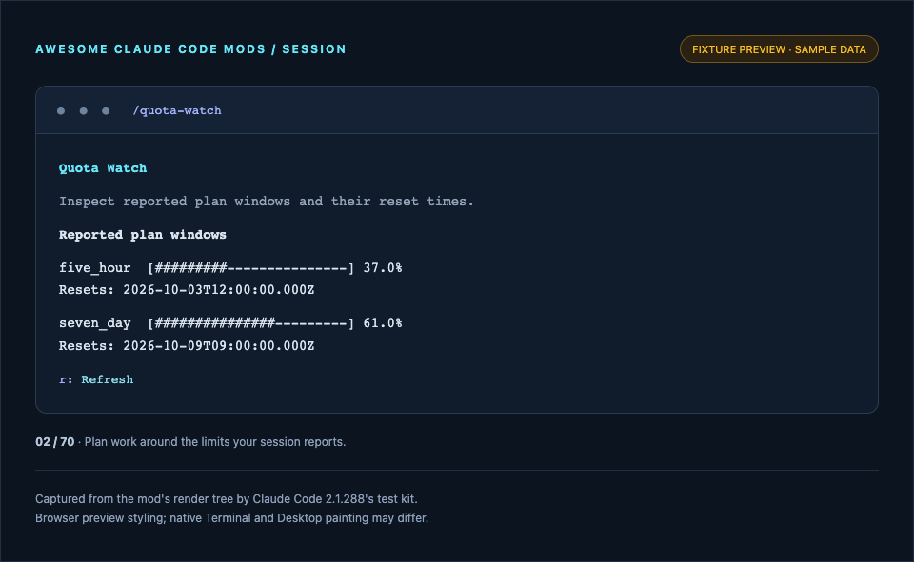The image size is (914, 562).
Task: Click the third window control dot
Action: pyautogui.click(x=106, y=111)
